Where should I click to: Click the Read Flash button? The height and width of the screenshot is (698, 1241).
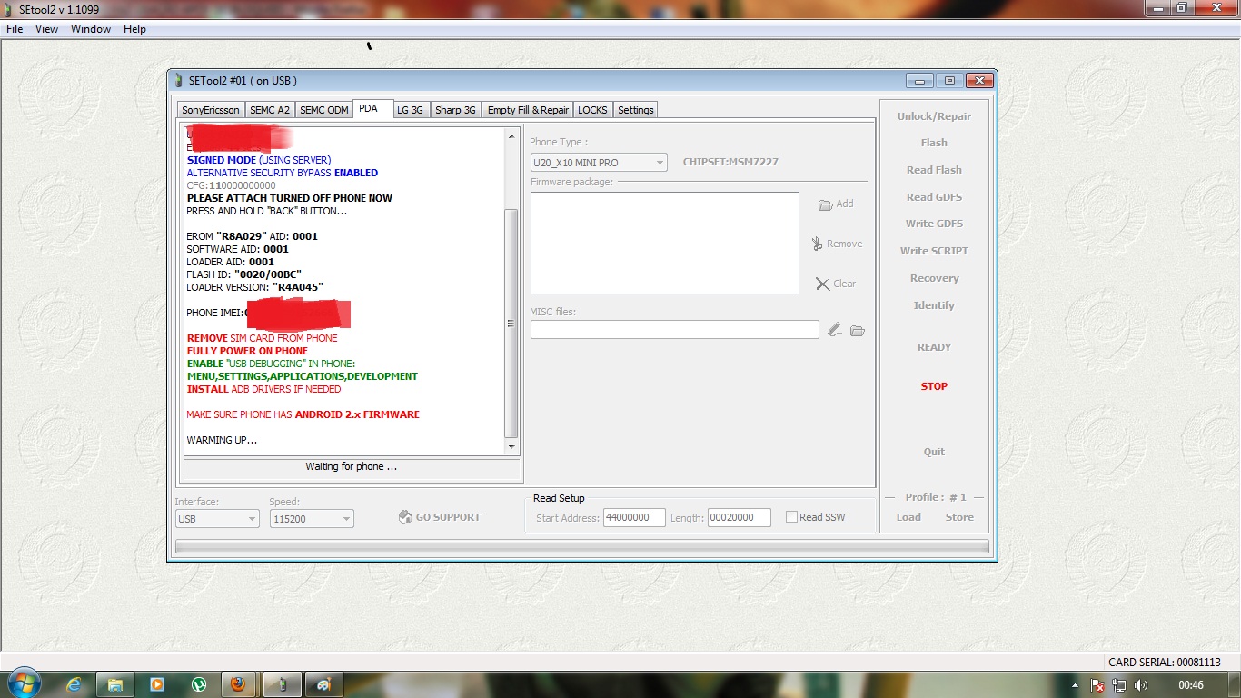tap(934, 170)
